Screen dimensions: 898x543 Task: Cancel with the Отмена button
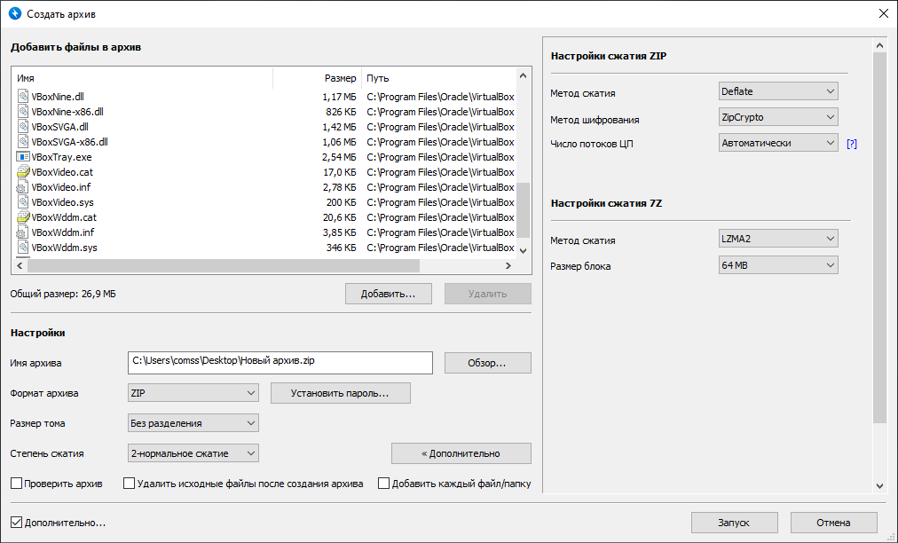[x=834, y=523]
